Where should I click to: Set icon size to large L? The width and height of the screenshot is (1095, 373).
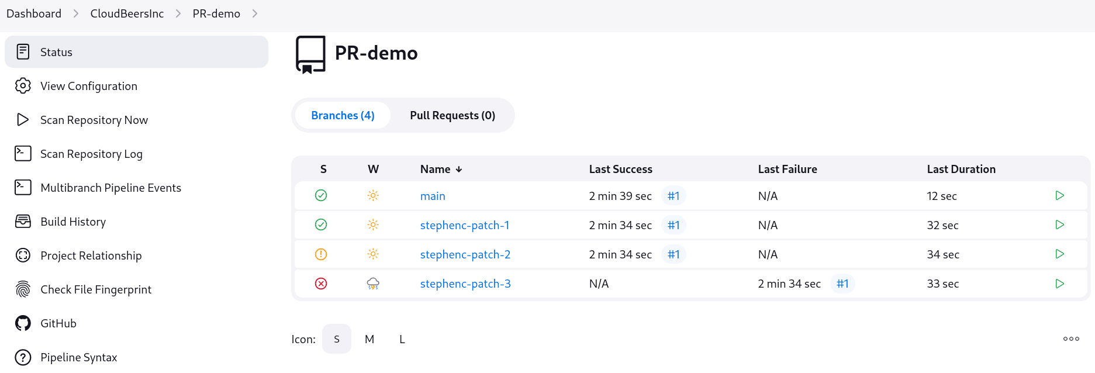(x=402, y=339)
